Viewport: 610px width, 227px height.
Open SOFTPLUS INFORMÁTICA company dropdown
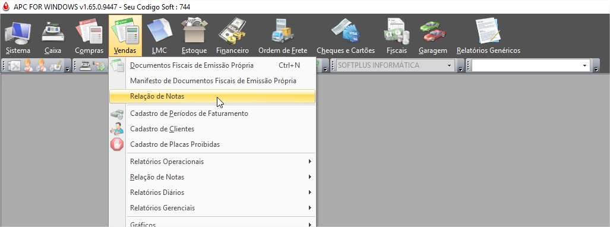point(450,65)
